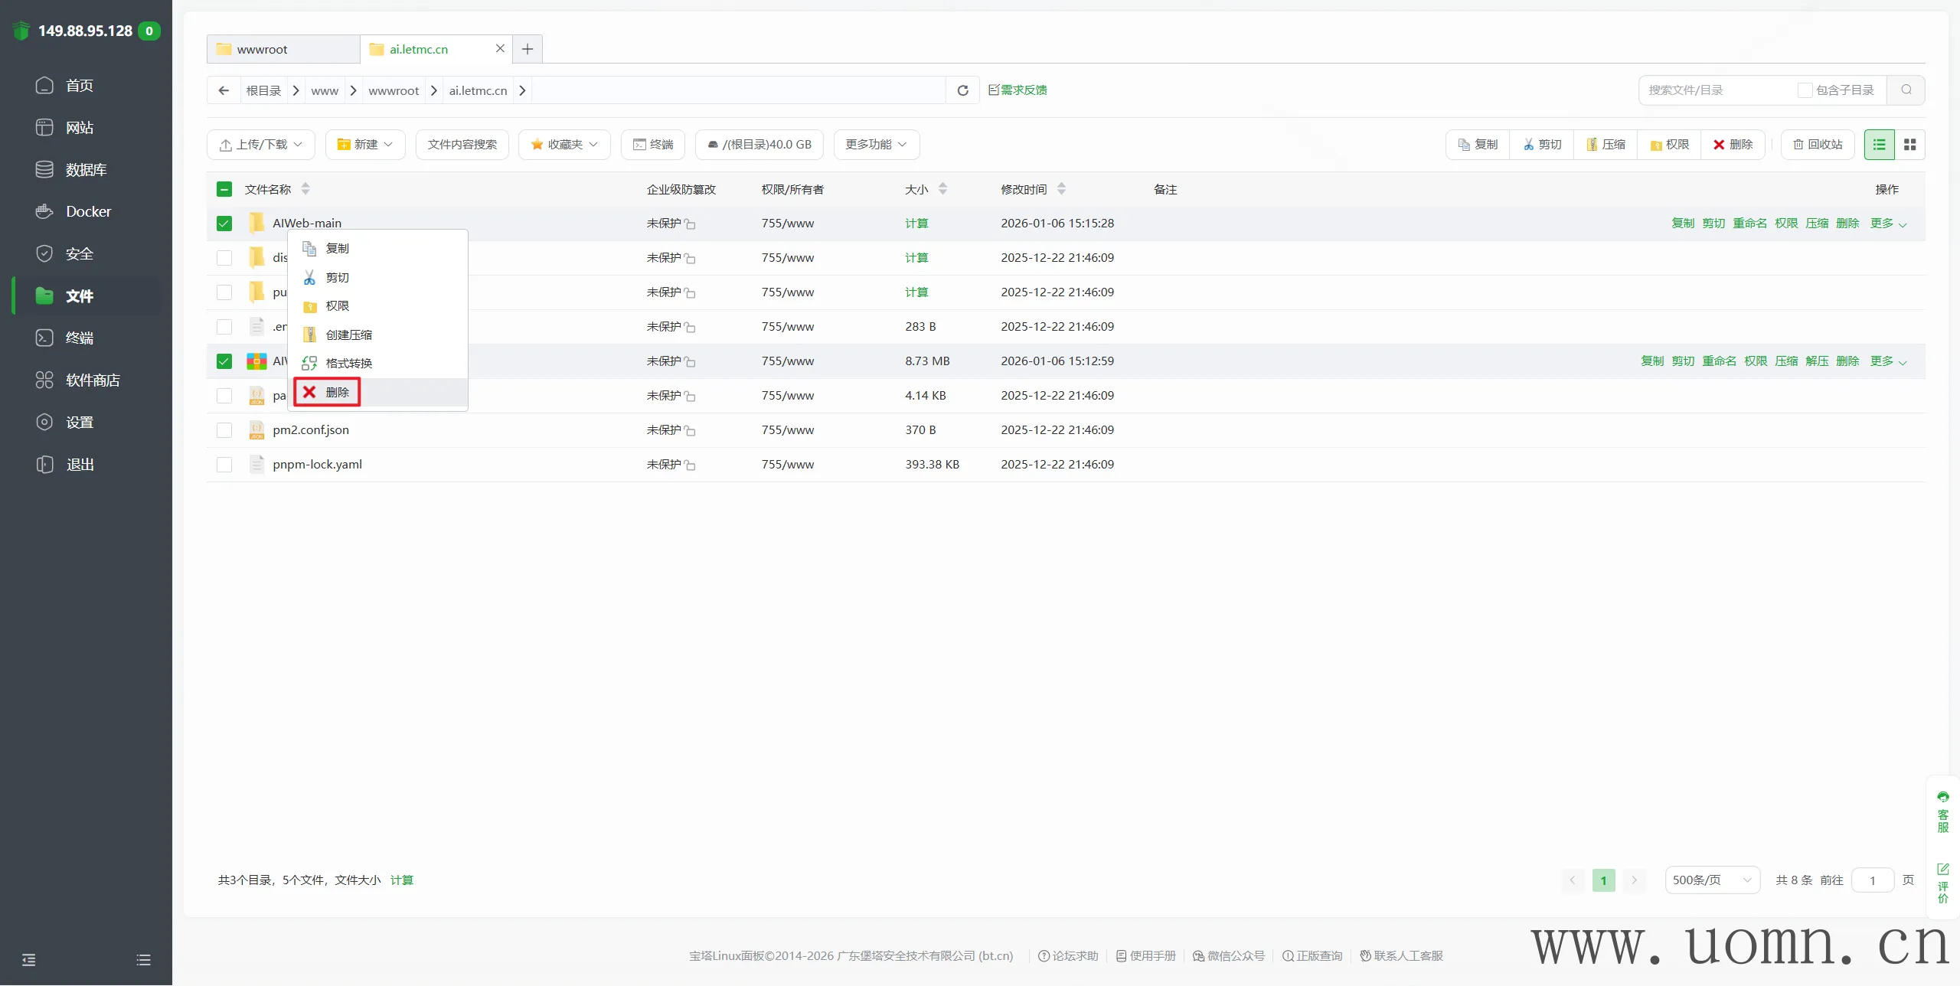Screen dimensions: 1960x986
Task: Switch to grid view layout
Action: tap(1909, 145)
